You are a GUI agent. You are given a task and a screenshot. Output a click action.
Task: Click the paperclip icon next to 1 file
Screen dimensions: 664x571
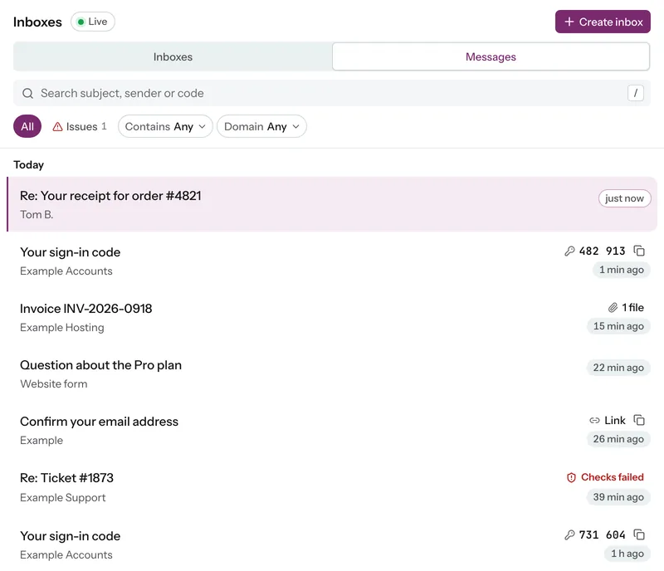click(613, 308)
